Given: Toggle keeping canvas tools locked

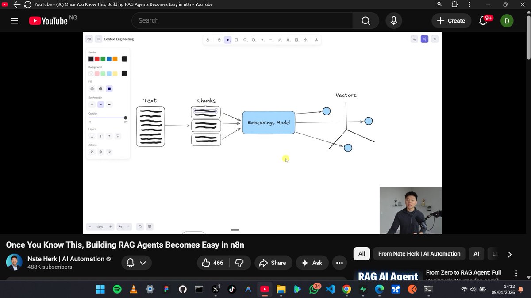Looking at the screenshot, I should (208, 40).
